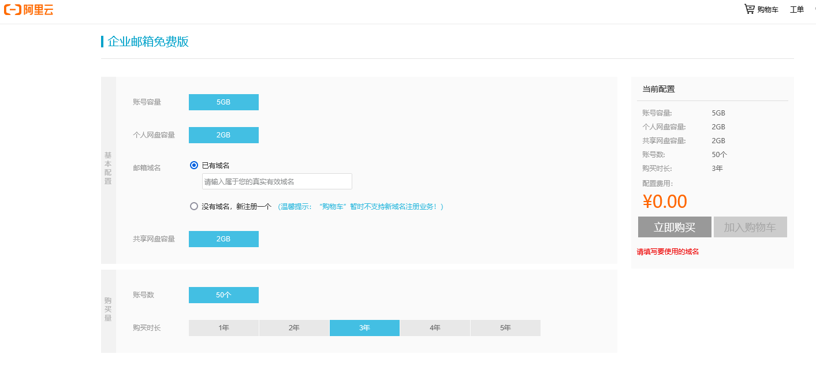Image resolution: width=816 pixels, height=369 pixels.
Task: Click the domain name input field
Action: coord(277,181)
